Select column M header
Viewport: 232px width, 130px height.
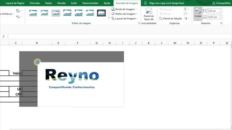coord(175,43)
